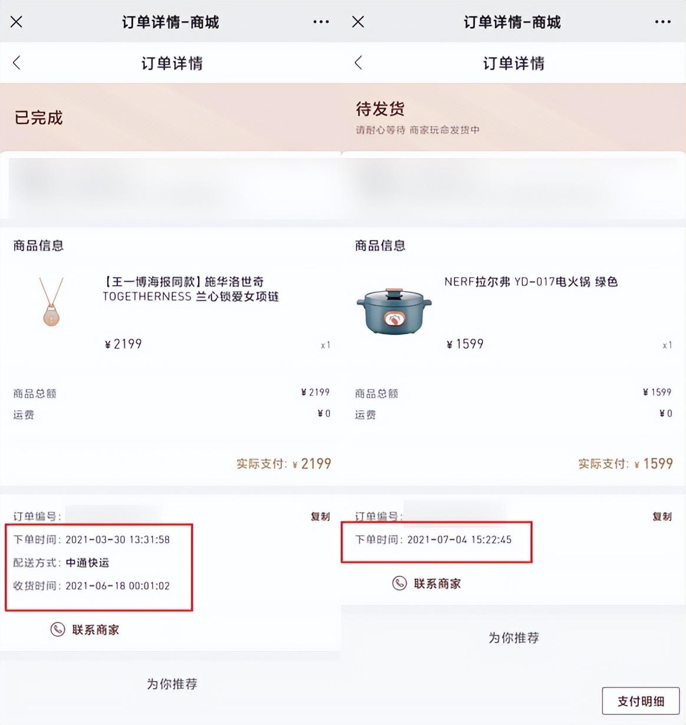Go back from the completed order screen

[x=17, y=62]
